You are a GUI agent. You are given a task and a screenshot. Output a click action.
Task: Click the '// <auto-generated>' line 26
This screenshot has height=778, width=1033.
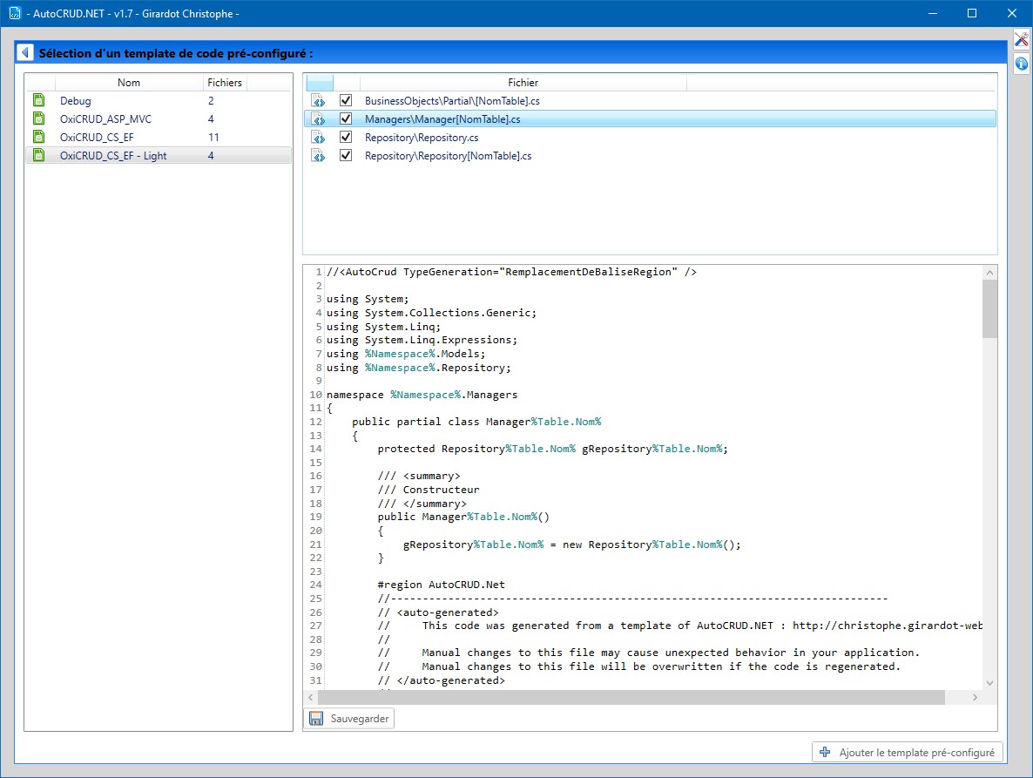438,612
